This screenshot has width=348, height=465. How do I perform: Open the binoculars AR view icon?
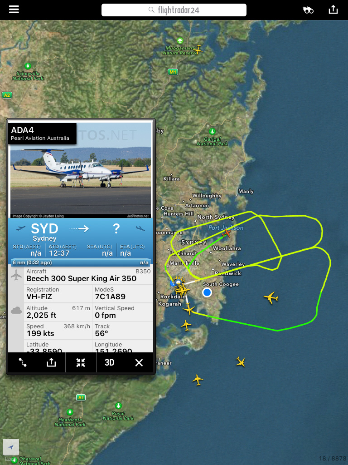308,10
